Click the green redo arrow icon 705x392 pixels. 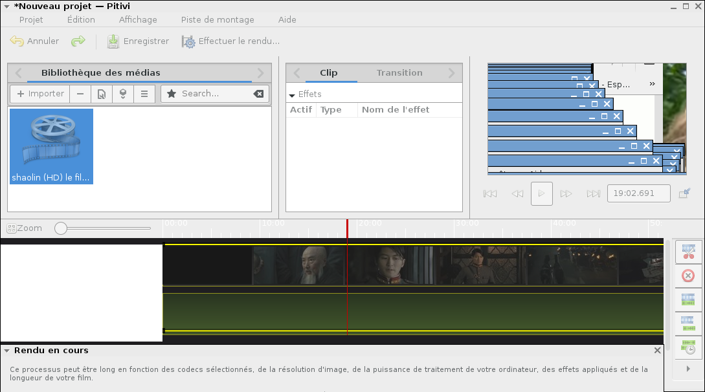(x=78, y=41)
